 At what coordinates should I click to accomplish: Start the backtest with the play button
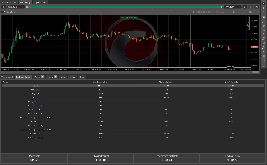tap(245, 7)
